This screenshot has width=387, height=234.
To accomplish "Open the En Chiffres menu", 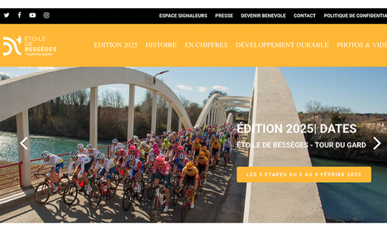I will coord(206,45).
